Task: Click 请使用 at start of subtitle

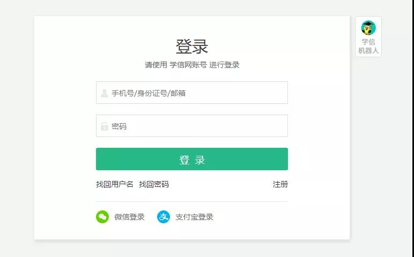Action: point(156,65)
